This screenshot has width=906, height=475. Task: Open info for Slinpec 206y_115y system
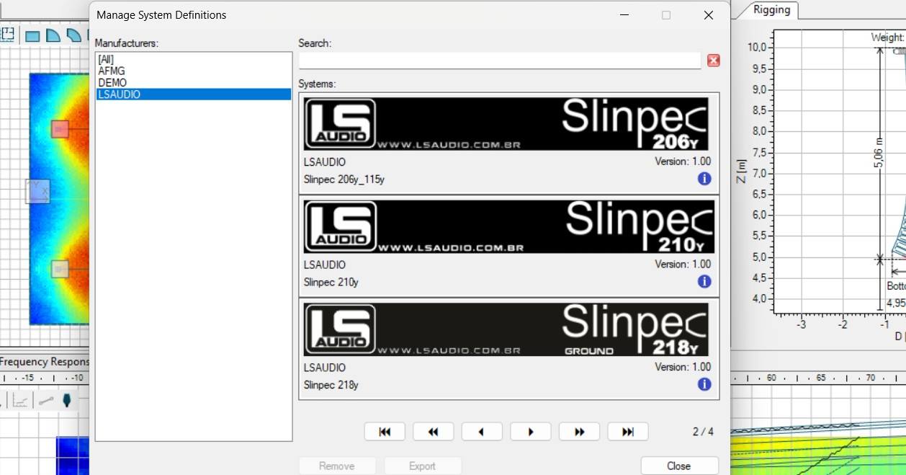coord(704,179)
